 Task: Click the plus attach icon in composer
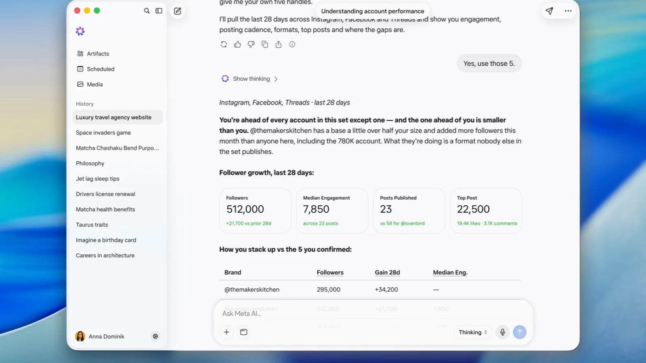(x=227, y=332)
